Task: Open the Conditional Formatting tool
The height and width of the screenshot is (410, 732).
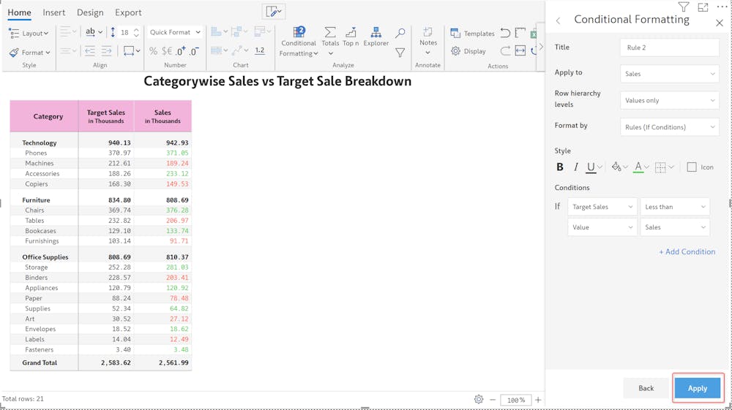Action: (299, 41)
